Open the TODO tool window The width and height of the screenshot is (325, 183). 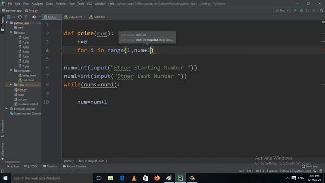point(31,166)
